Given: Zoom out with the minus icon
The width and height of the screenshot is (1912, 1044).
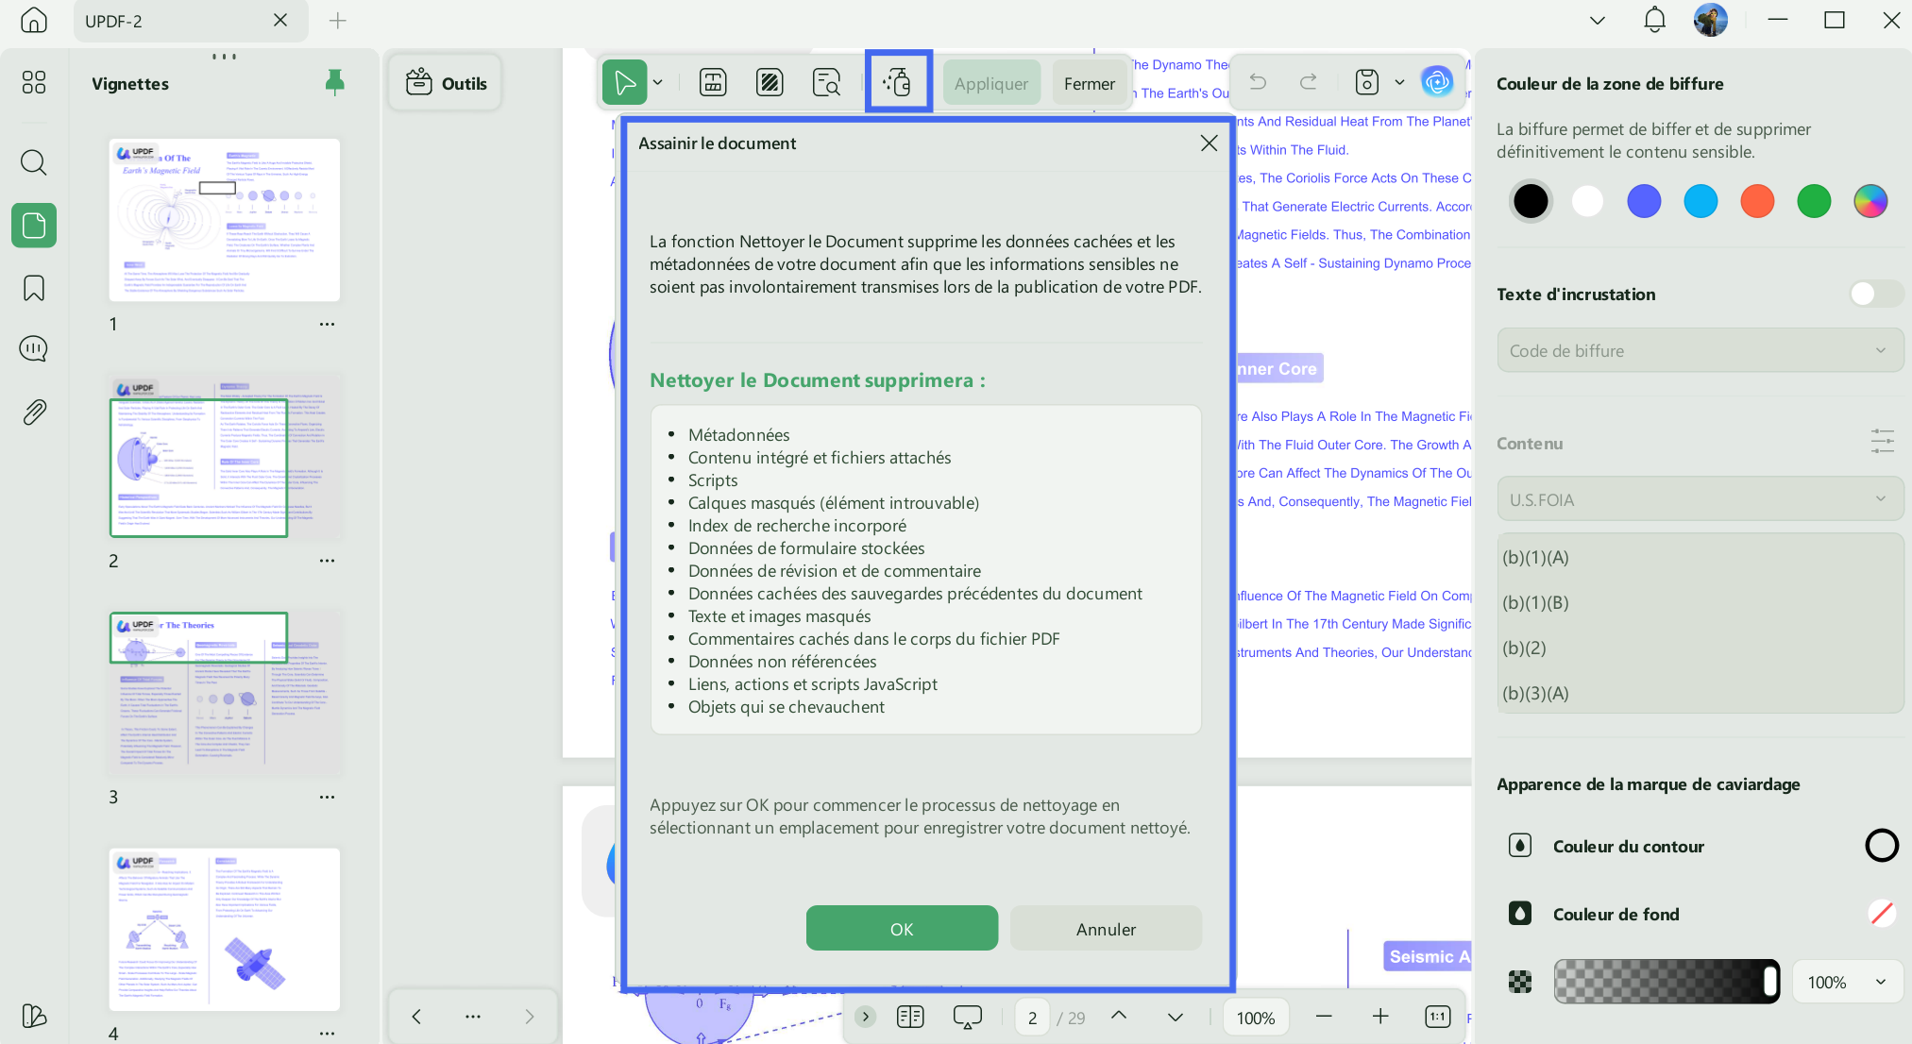Looking at the screenshot, I should pyautogui.click(x=1324, y=1017).
